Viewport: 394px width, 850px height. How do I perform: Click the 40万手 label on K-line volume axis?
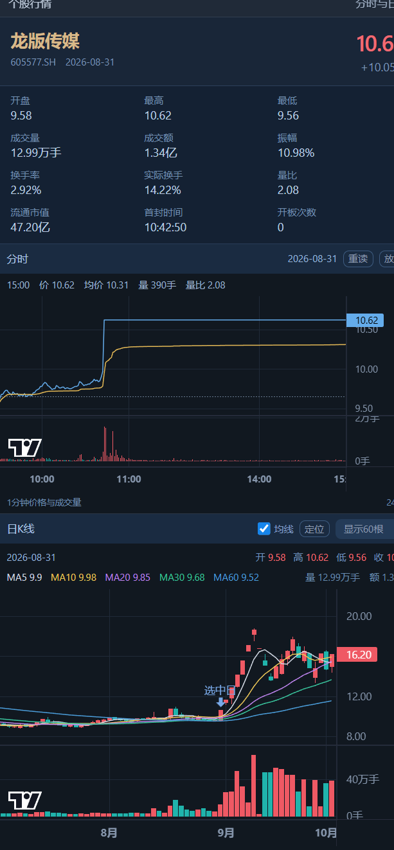[363, 779]
